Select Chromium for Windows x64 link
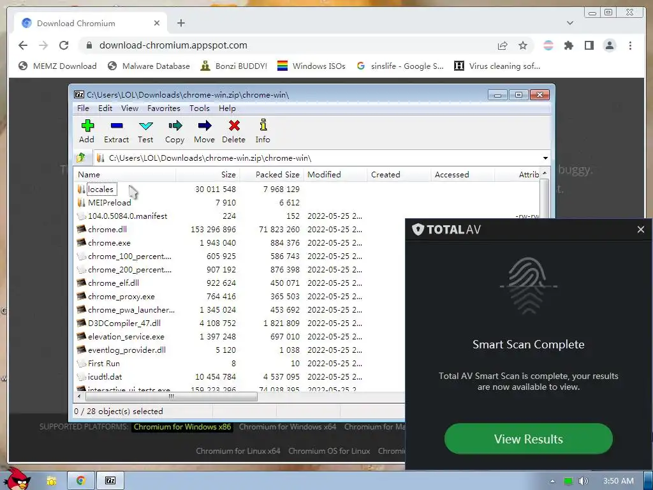The image size is (653, 490). (288, 427)
